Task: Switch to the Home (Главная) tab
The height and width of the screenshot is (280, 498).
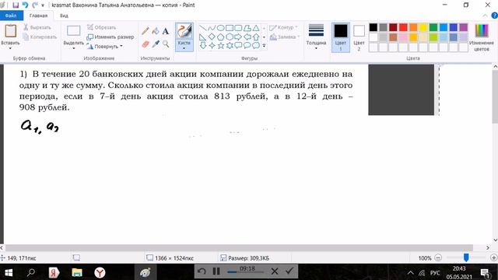Action: (38, 16)
